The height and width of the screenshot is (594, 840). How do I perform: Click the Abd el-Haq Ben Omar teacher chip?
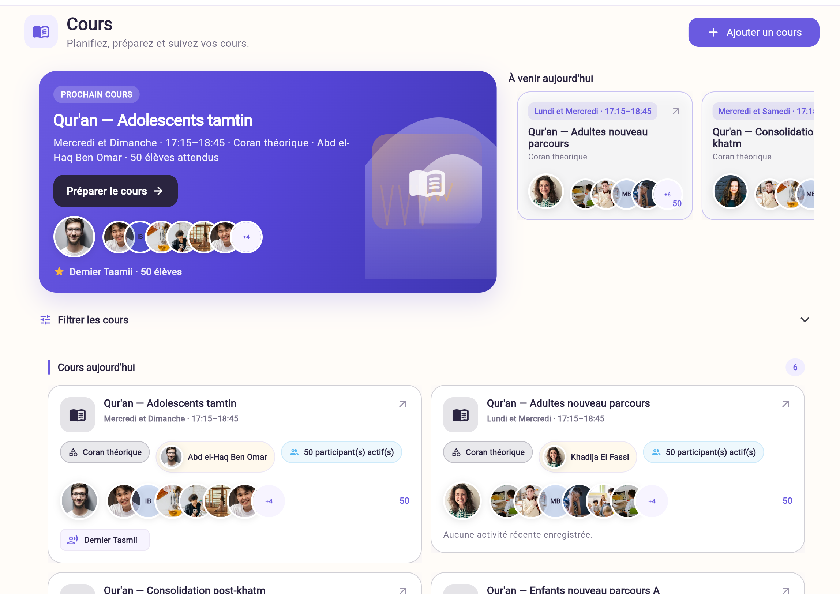point(215,457)
